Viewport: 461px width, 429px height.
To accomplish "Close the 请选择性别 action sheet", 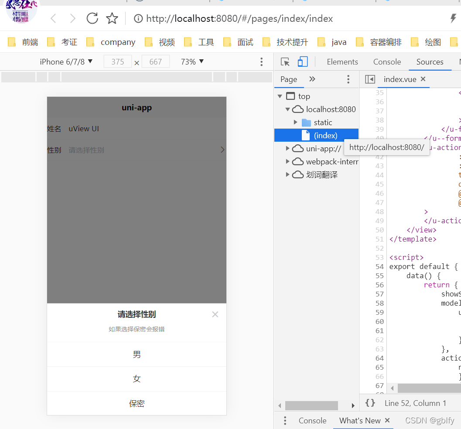I will coord(215,314).
